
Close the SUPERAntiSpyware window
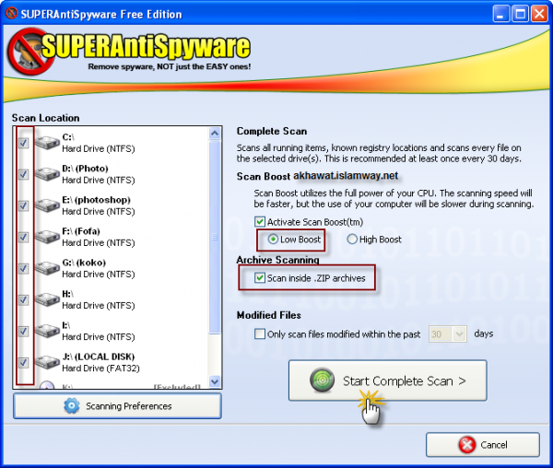coord(539,14)
